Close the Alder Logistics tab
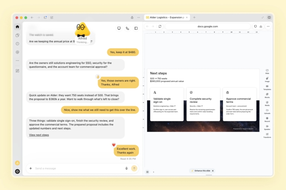 coord(187,17)
